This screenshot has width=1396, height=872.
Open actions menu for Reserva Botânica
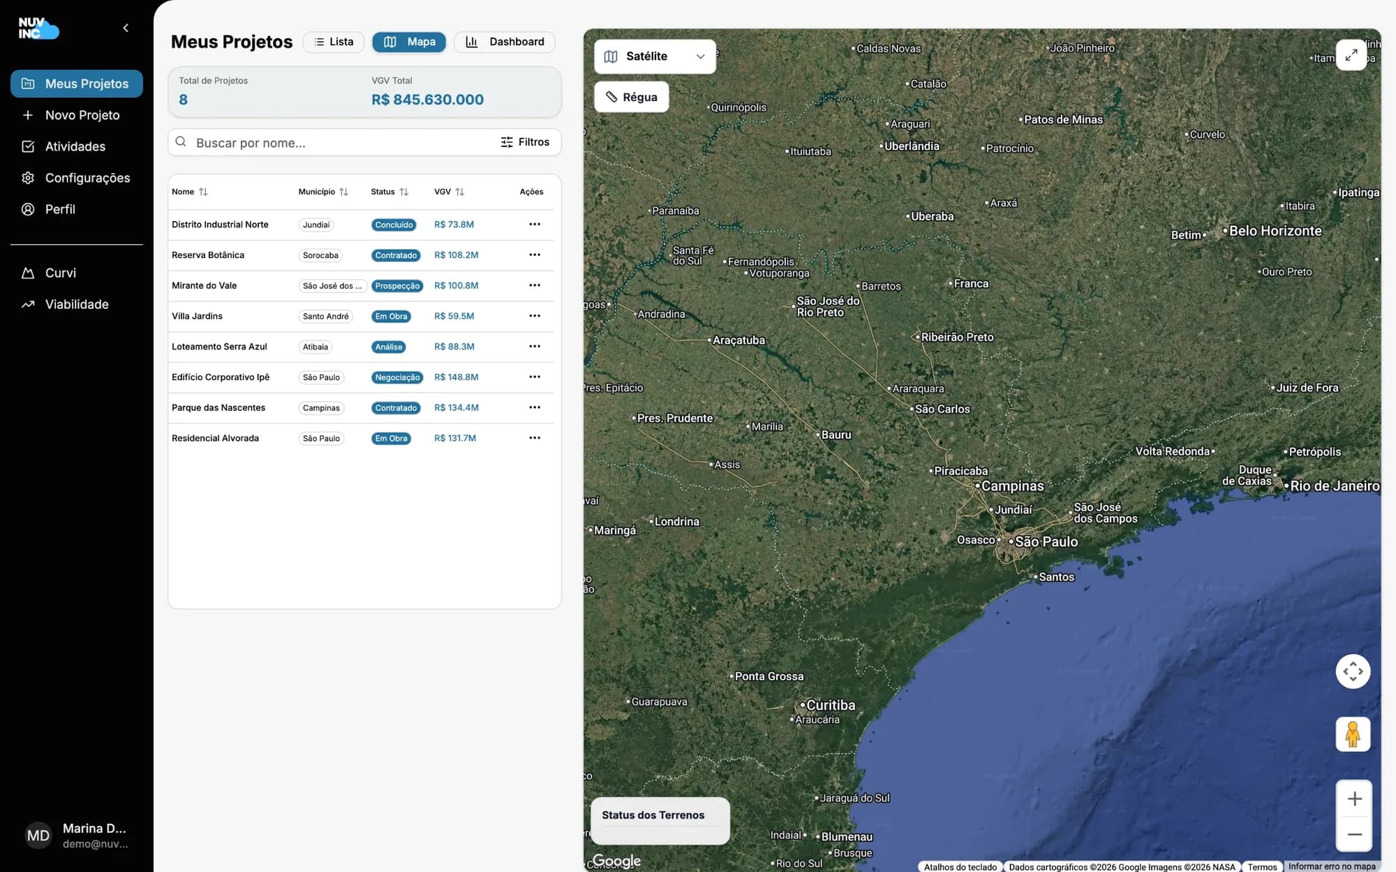535,255
